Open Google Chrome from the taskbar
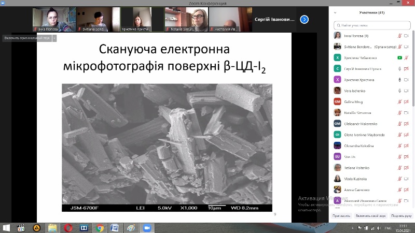Image resolution: width=415 pixels, height=233 pixels. (x=99, y=227)
